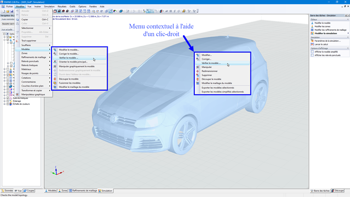Click the Open file folder toolbar icon

7,11
